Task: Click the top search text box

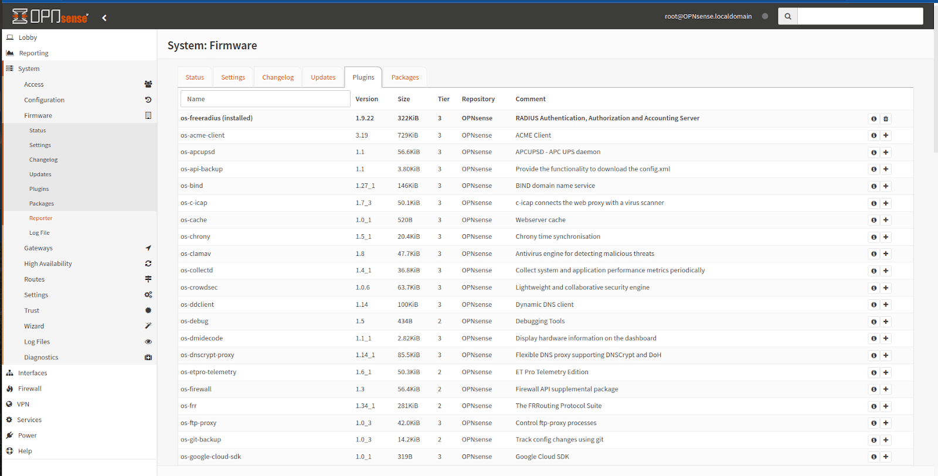Action: coord(860,16)
